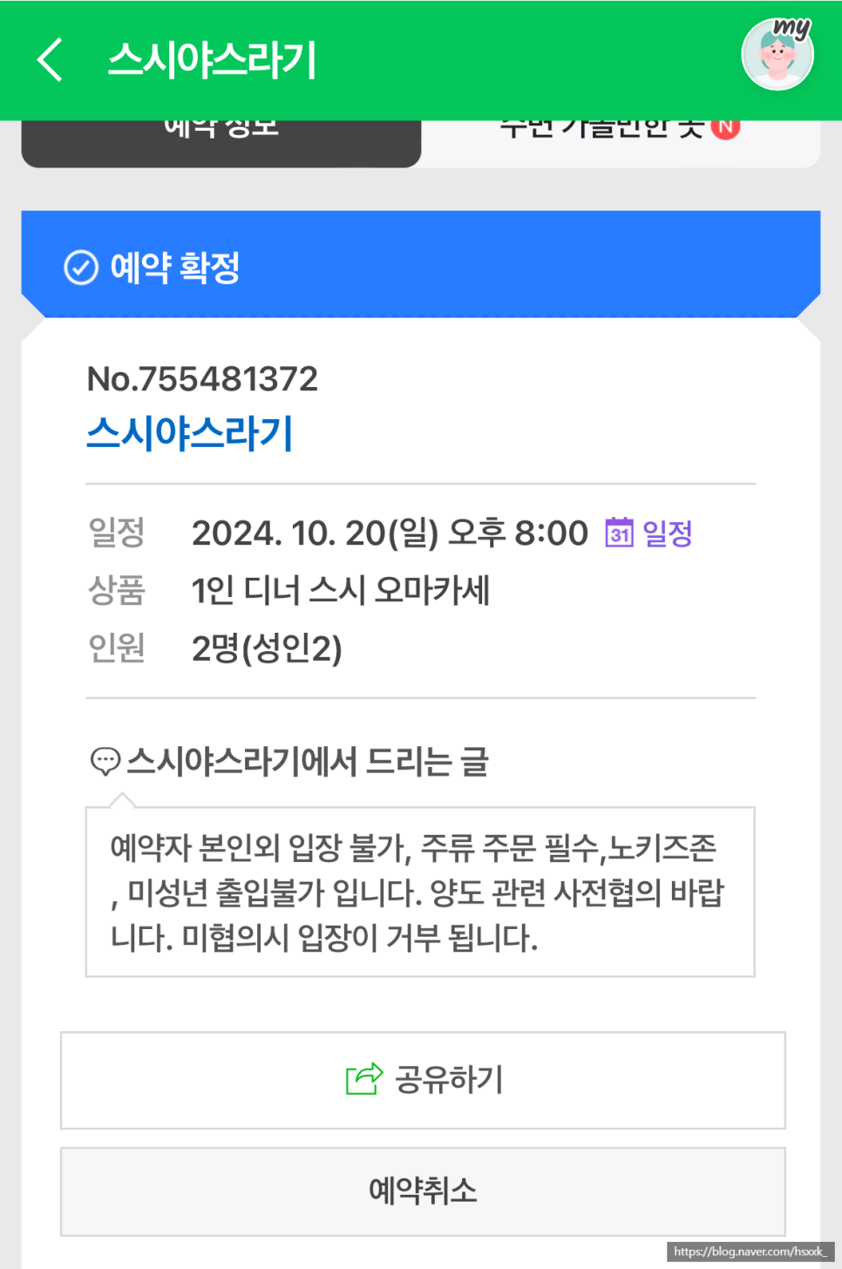Tap the checkmark icon beside 예약 확정

[x=81, y=268]
